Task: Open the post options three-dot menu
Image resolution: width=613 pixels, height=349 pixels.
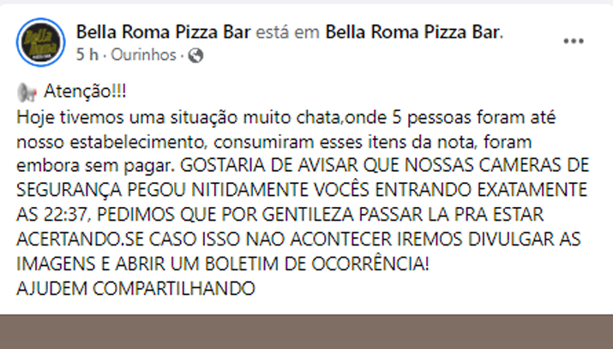Action: tap(572, 40)
